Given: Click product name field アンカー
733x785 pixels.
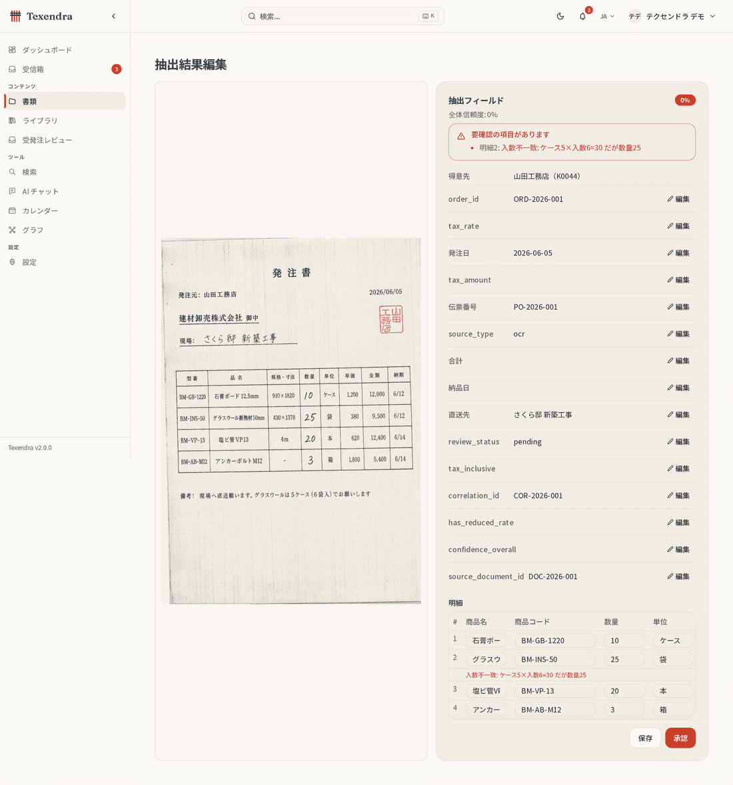Looking at the screenshot, I should [486, 710].
